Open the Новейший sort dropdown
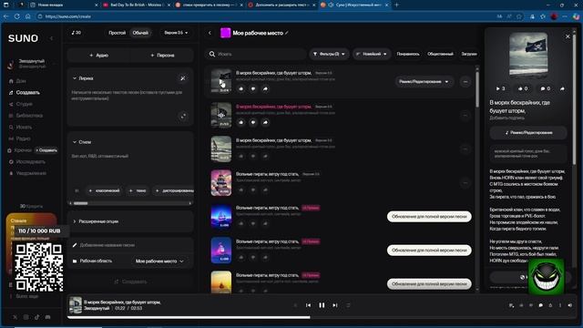The image size is (583, 328). click(371, 54)
